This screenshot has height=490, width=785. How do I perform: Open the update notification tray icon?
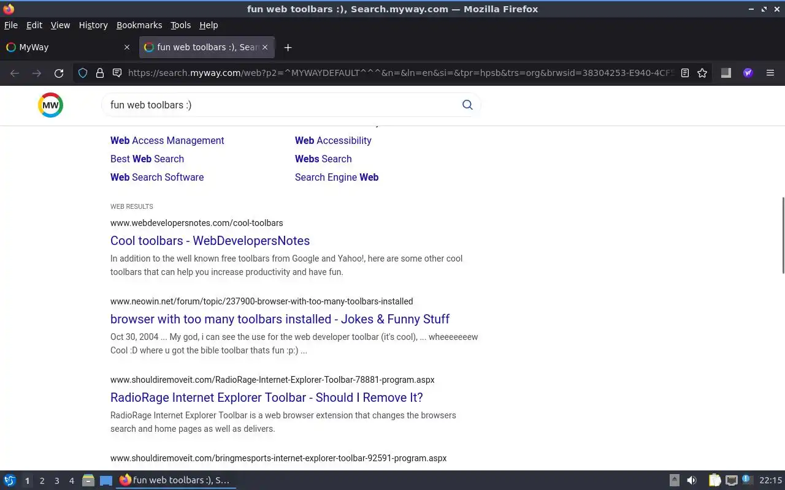(746, 480)
